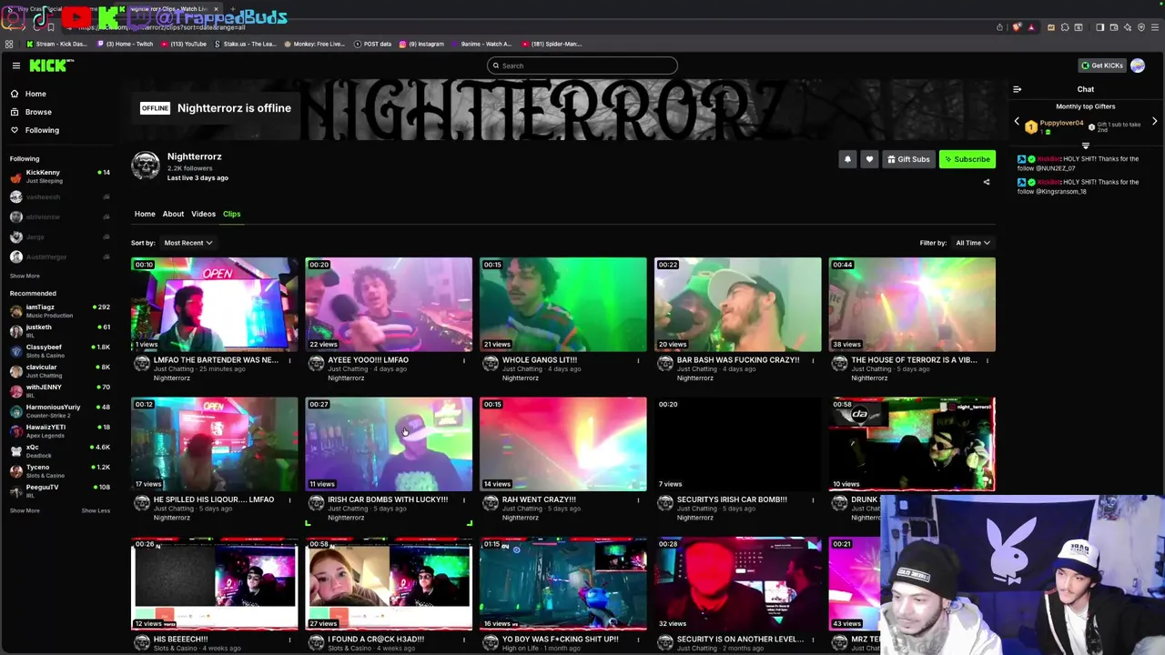Toggle the browser sidebar panel icon
The width and height of the screenshot is (1165, 655).
1099,27
